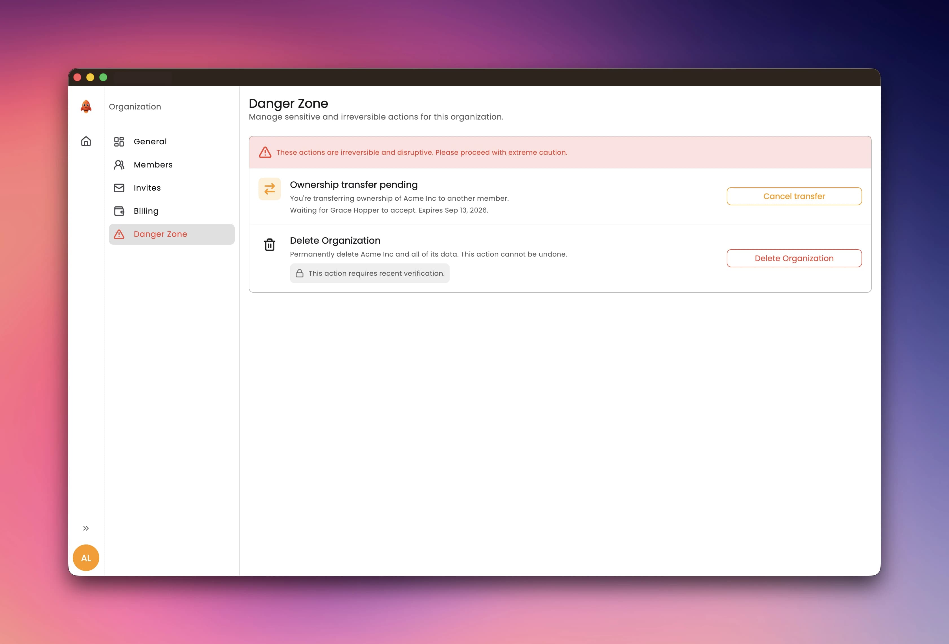Open General settings page
949x644 pixels.
click(172, 142)
